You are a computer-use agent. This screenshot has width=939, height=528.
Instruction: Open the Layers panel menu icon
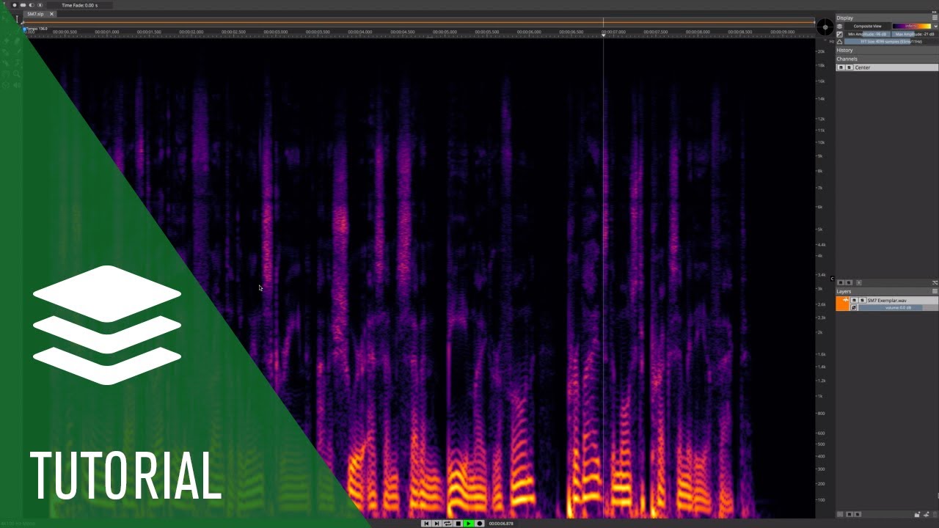tap(935, 291)
